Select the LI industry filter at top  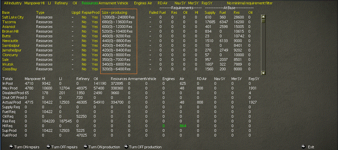(49, 3)
